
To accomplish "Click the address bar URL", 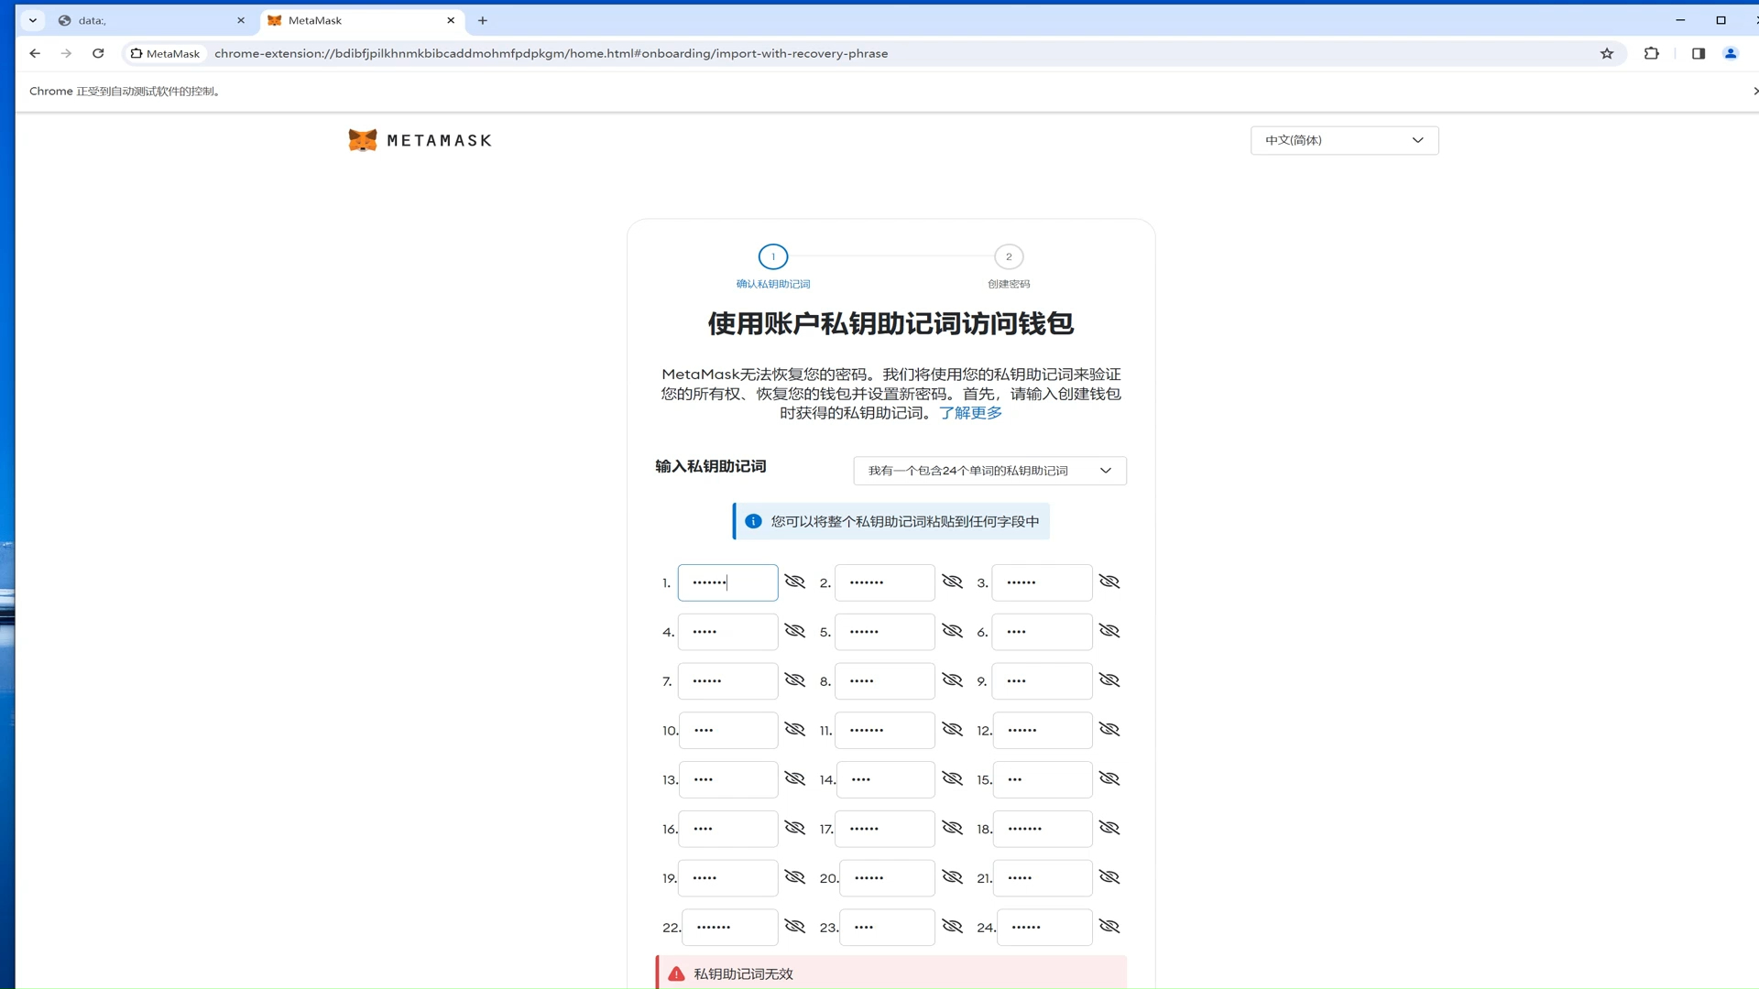I will (x=551, y=53).
